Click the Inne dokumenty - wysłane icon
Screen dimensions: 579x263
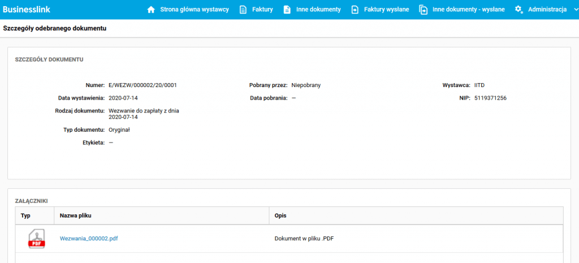tap(424, 10)
